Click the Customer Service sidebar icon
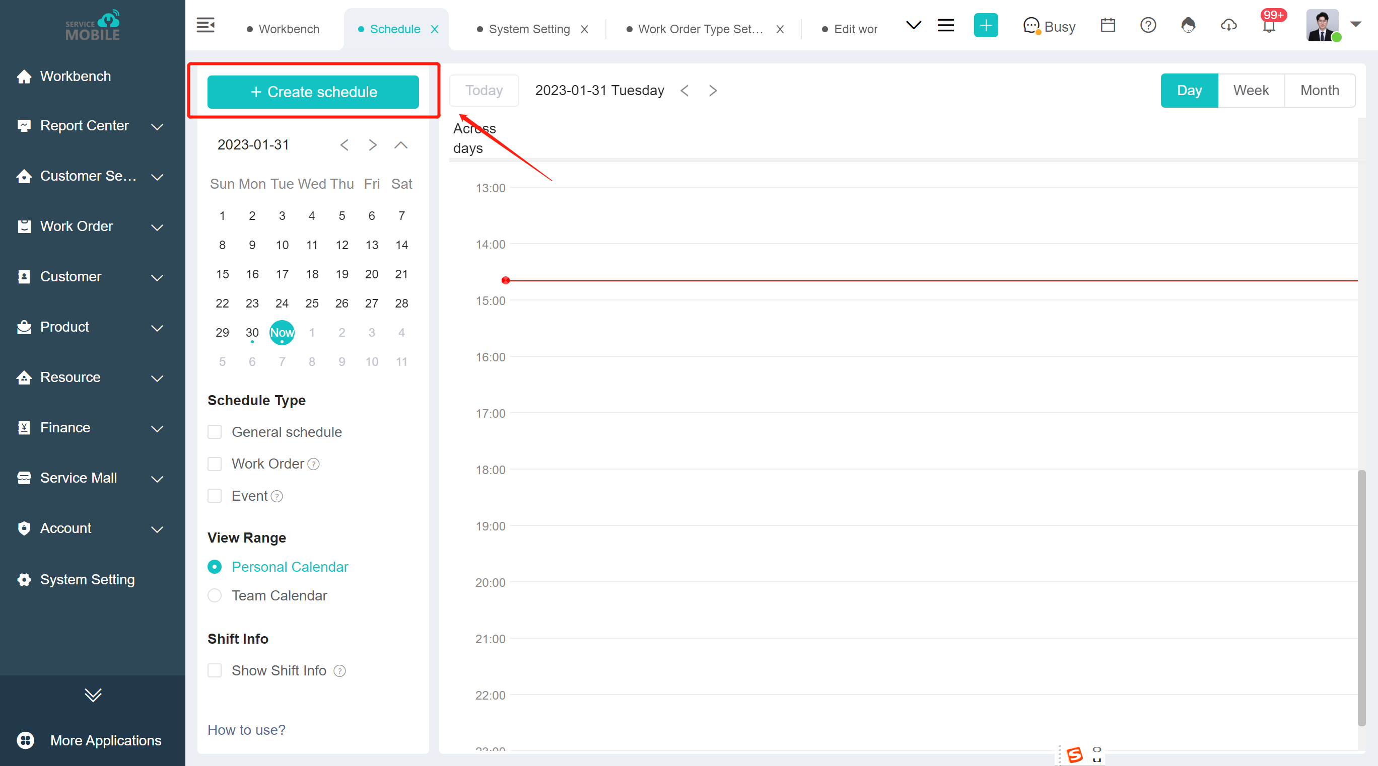The height and width of the screenshot is (766, 1378). [24, 176]
